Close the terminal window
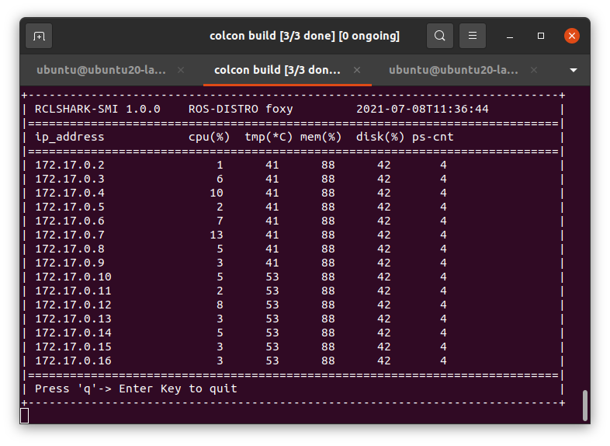This screenshot has height=446, width=610. click(x=571, y=36)
